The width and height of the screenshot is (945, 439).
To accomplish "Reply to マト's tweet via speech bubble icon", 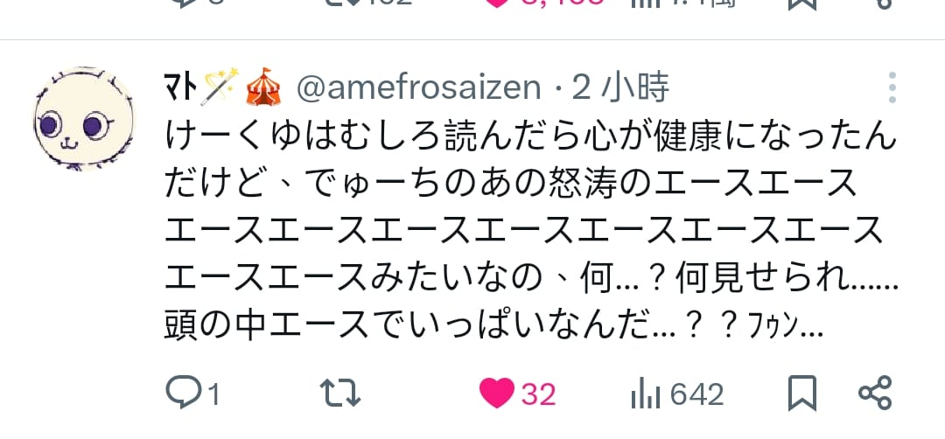I will [x=183, y=394].
